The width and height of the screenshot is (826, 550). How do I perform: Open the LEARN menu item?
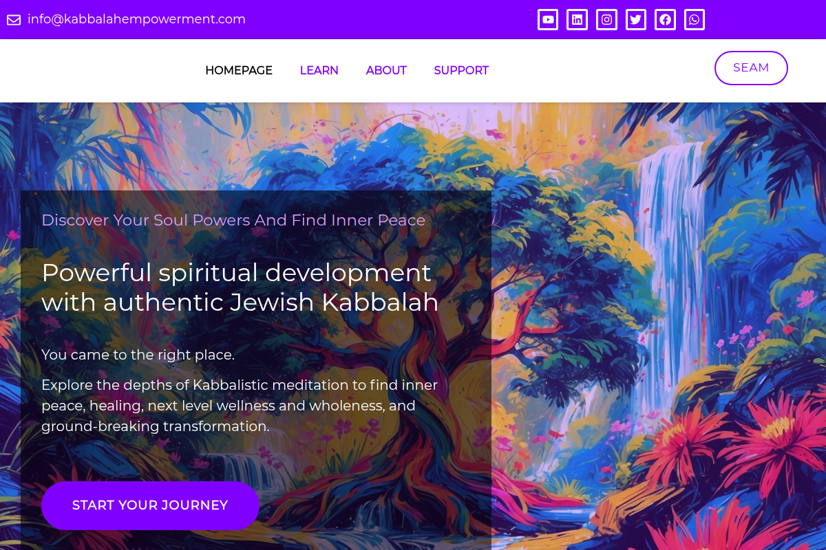pos(319,70)
